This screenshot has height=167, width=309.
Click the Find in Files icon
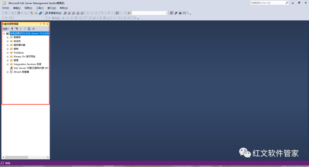129,13
